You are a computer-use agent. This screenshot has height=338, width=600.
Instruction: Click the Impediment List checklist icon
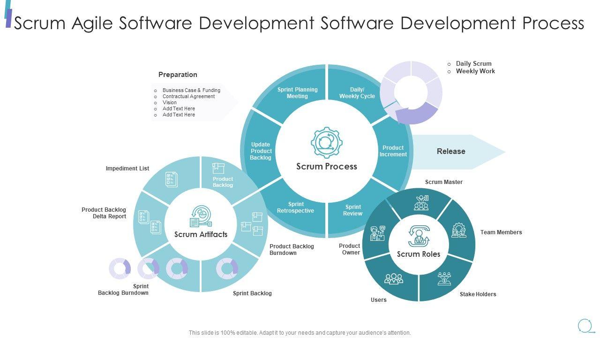tap(172, 179)
